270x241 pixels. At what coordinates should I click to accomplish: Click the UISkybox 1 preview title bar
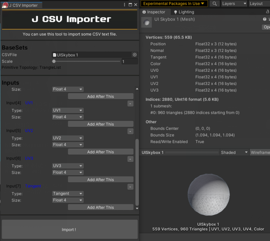180,152
